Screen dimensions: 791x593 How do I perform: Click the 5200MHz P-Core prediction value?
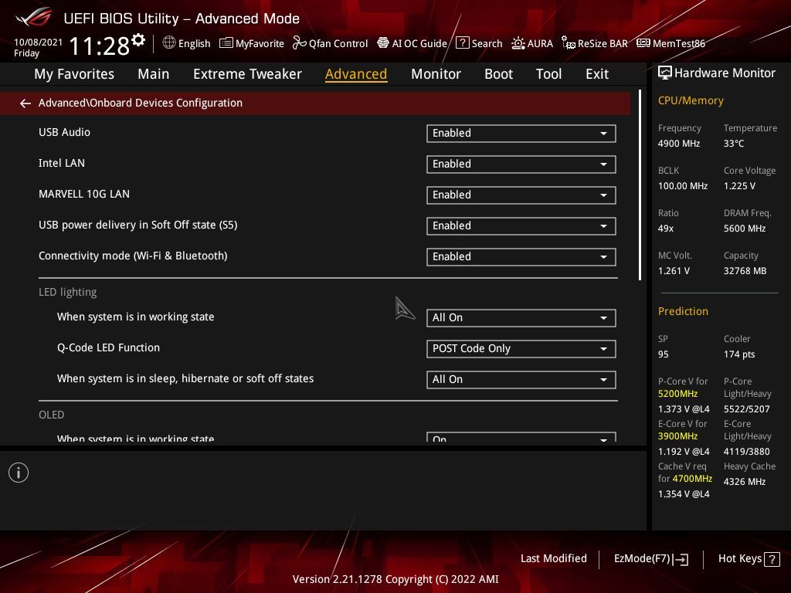point(677,393)
